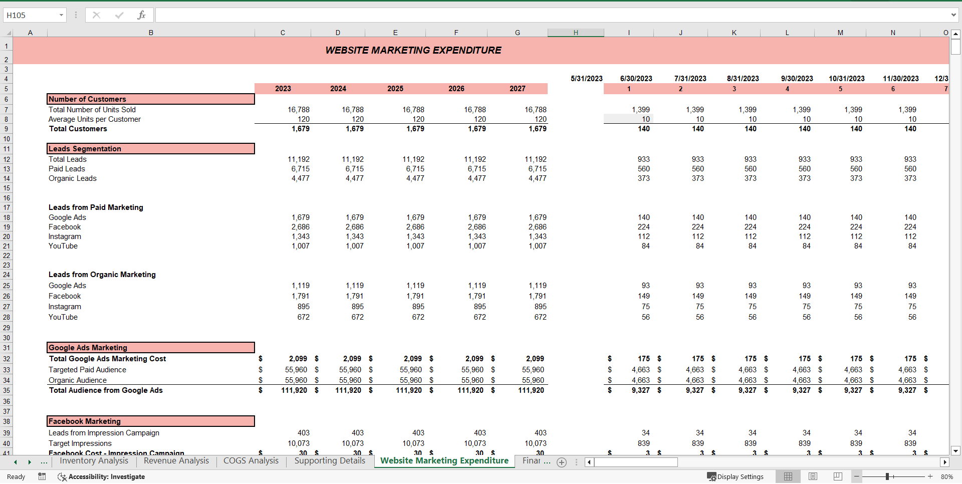Viewport: 962px width, 484px height.
Task: Add a new worksheet with the plus icon
Action: point(561,462)
